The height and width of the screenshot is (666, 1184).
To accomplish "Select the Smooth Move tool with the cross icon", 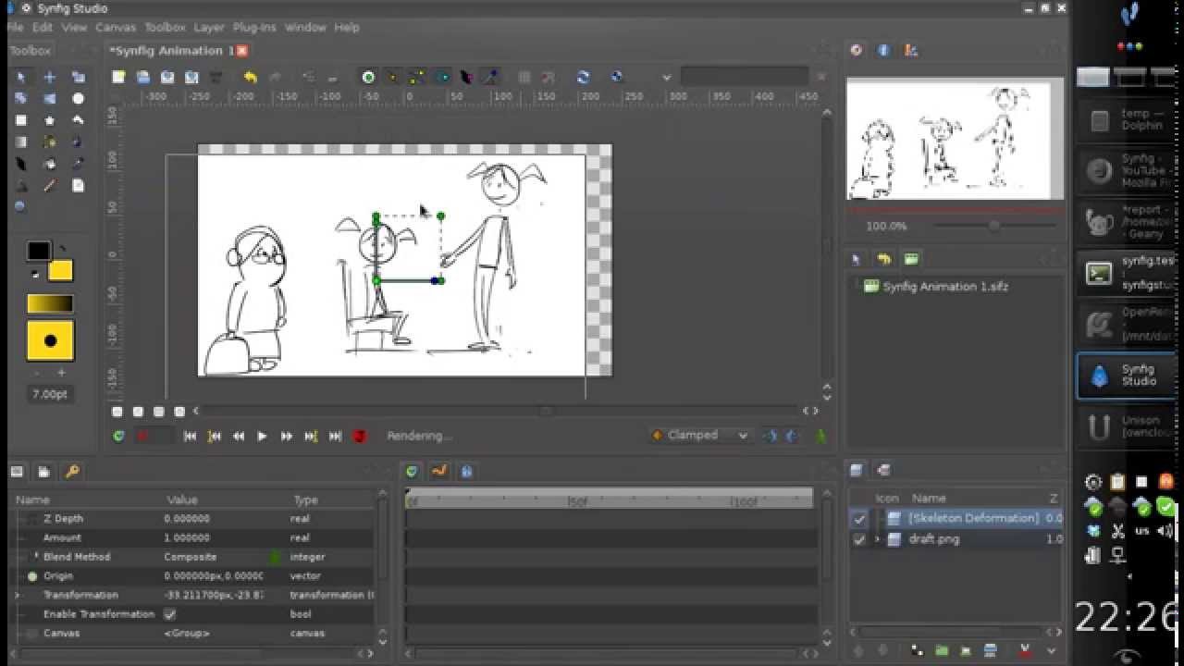I will pyautogui.click(x=50, y=78).
